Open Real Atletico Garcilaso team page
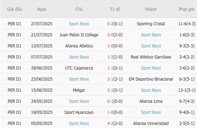Screen dimensions: 197x128 151,57
